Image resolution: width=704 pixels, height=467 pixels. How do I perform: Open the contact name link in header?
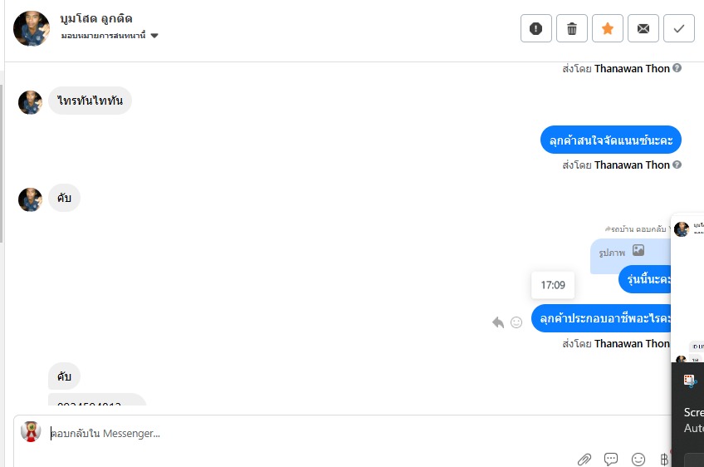(x=96, y=19)
